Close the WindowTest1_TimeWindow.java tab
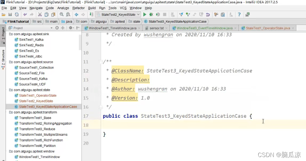306x161 pixels. [x=139, y=28]
